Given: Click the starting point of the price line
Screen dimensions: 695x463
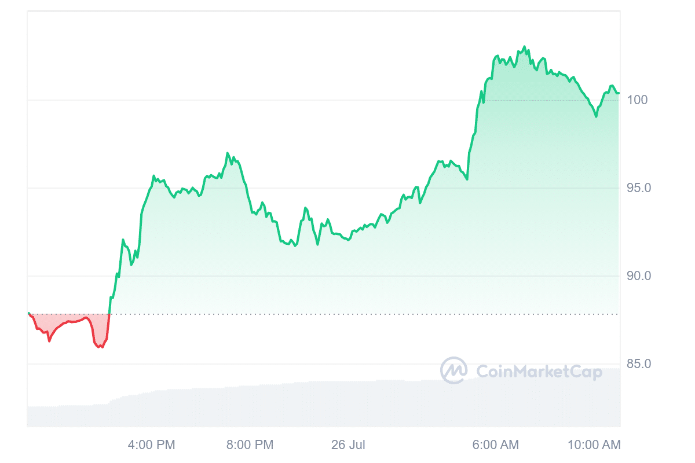Looking at the screenshot, I should click(28, 313).
